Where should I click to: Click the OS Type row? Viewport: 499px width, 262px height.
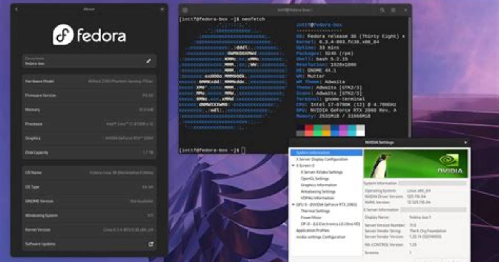click(x=89, y=187)
